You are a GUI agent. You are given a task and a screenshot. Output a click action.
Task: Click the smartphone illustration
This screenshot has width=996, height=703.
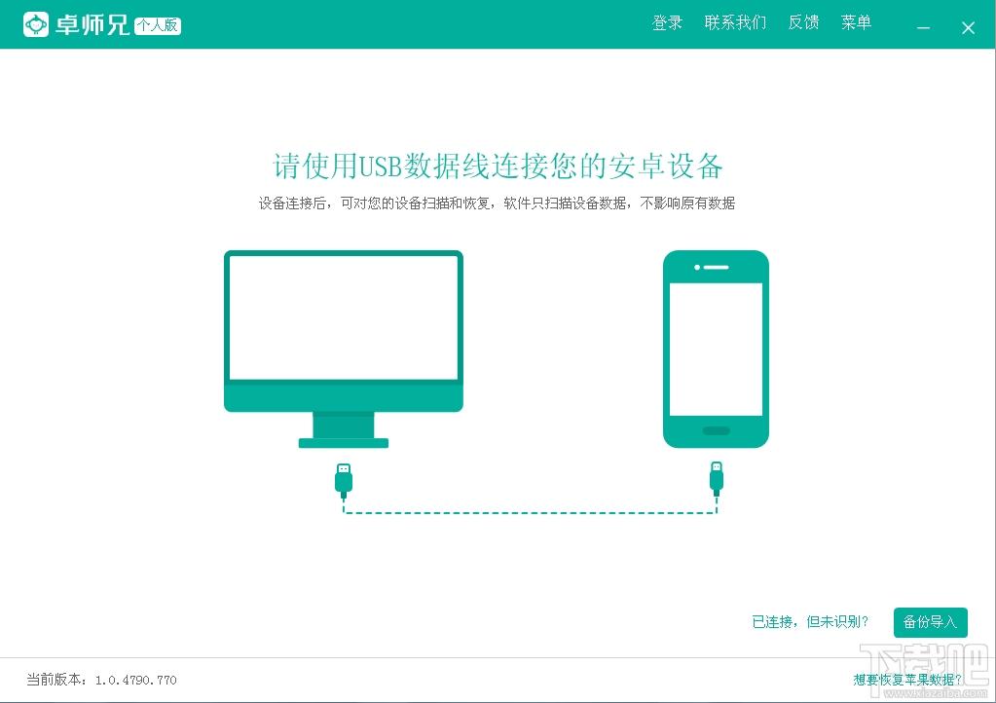(716, 350)
